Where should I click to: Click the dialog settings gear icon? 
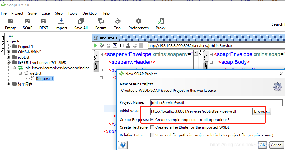278,87
